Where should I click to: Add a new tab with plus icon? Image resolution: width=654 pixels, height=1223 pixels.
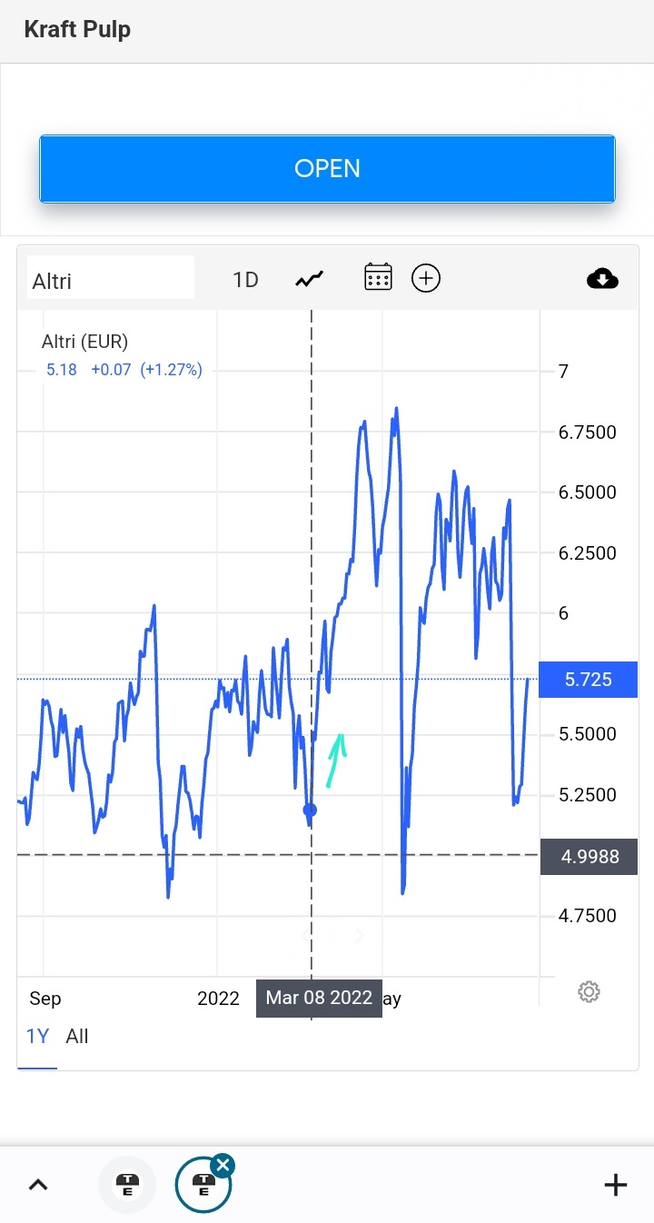coord(615,1185)
